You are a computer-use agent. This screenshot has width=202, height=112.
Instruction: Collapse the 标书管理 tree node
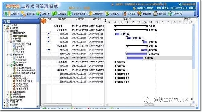(8, 41)
